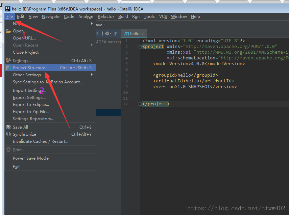The width and height of the screenshot is (289, 215).
Task: Select Project Structure... menu item
Action: 50,68
